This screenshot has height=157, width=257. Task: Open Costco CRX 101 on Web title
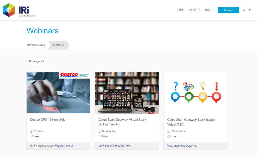[47, 120]
